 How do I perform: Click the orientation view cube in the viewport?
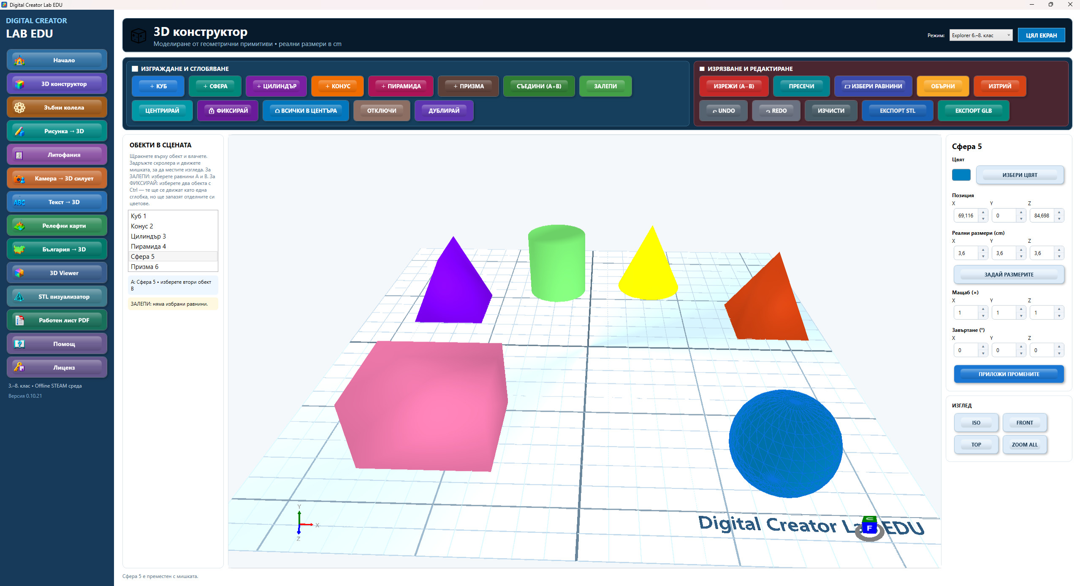[x=869, y=526]
